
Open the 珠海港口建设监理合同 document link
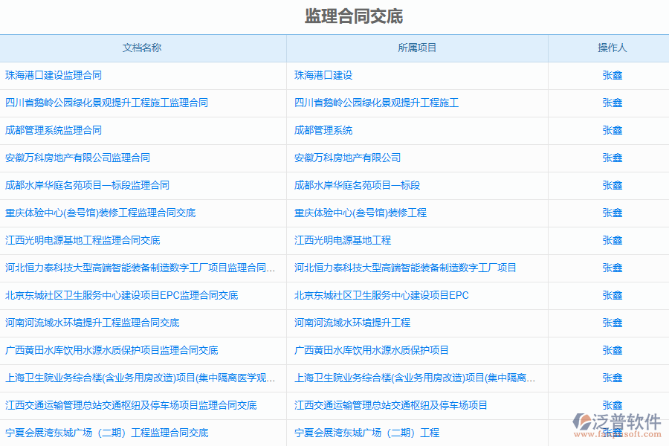tap(54, 75)
